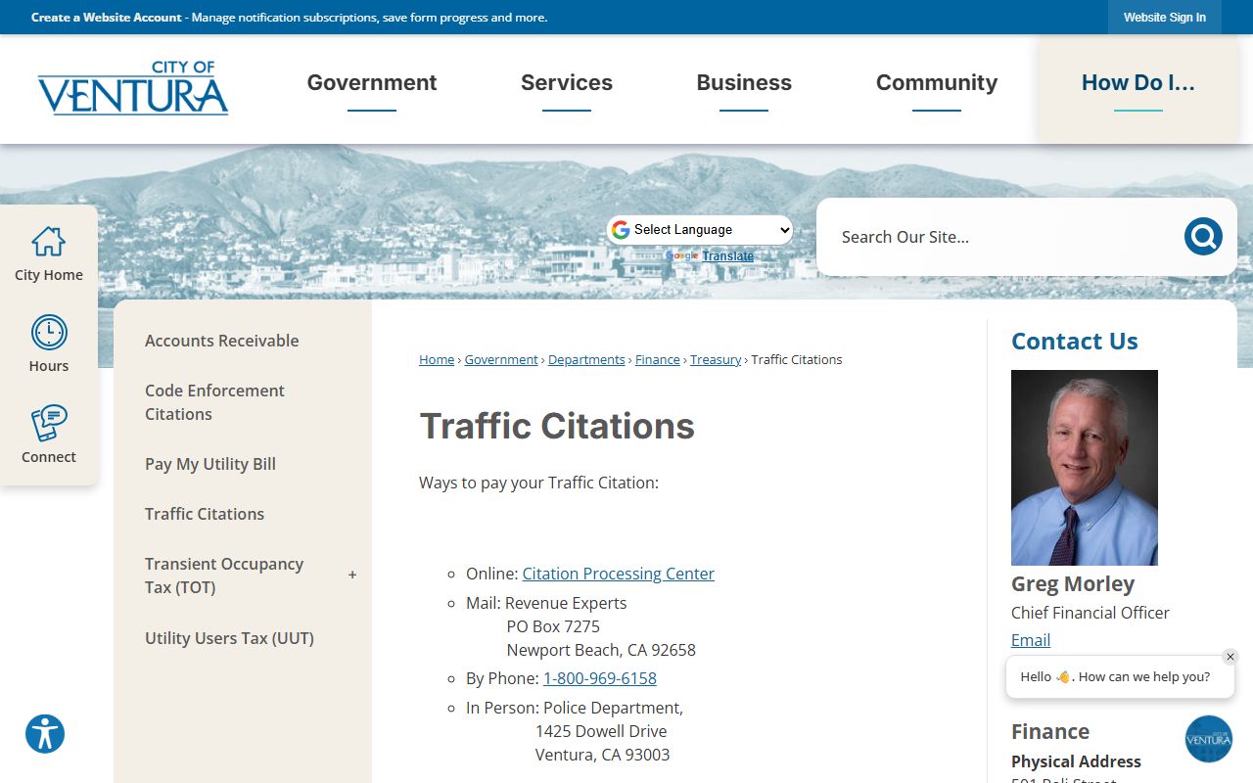
Task: Go to the Treasury breadcrumb
Action: coord(716,360)
